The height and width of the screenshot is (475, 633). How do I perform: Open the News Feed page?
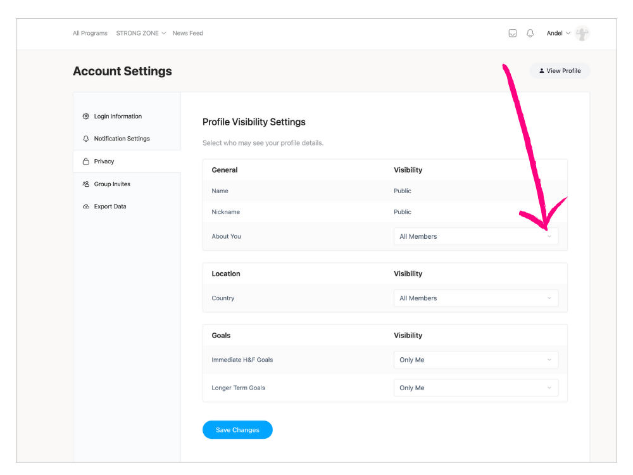coord(187,34)
